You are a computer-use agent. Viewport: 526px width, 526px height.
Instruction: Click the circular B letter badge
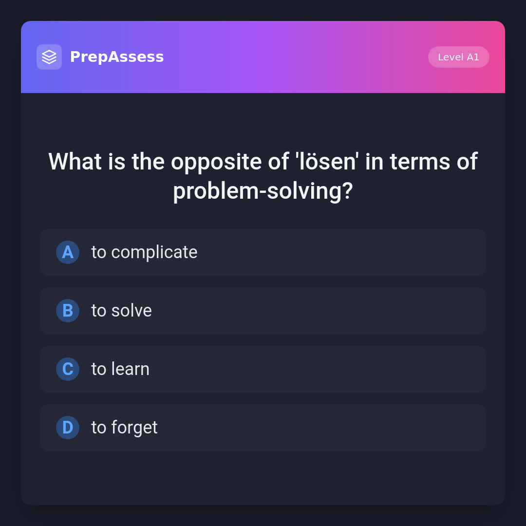tap(68, 311)
